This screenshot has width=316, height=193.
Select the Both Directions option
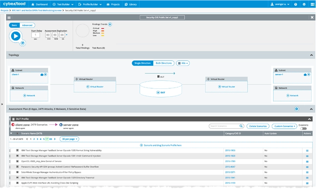[164, 63]
